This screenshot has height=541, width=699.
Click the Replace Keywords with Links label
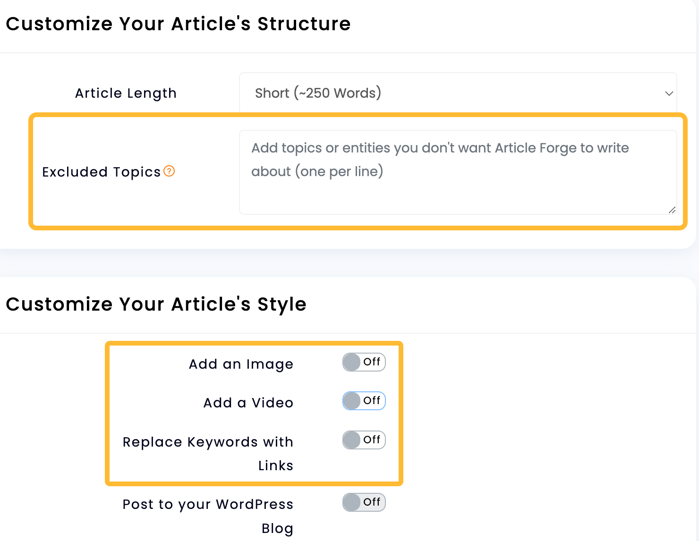tap(208, 441)
